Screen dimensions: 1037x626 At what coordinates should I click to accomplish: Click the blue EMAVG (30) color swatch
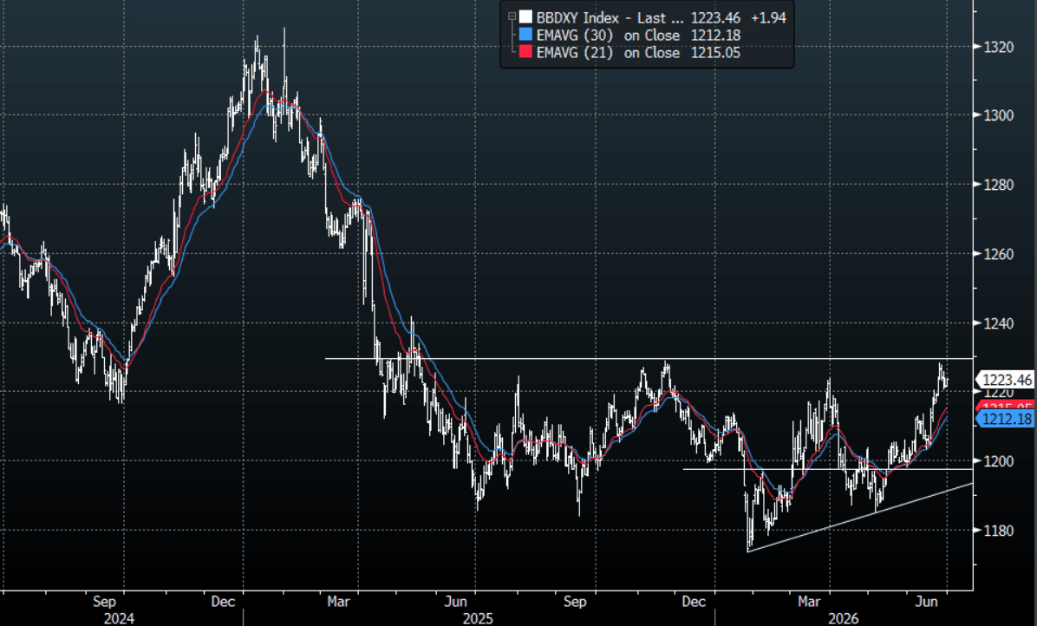coord(525,35)
